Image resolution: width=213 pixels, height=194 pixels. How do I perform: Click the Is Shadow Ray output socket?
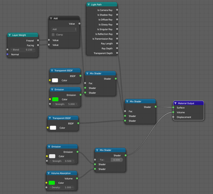pyautogui.click(x=117, y=15)
